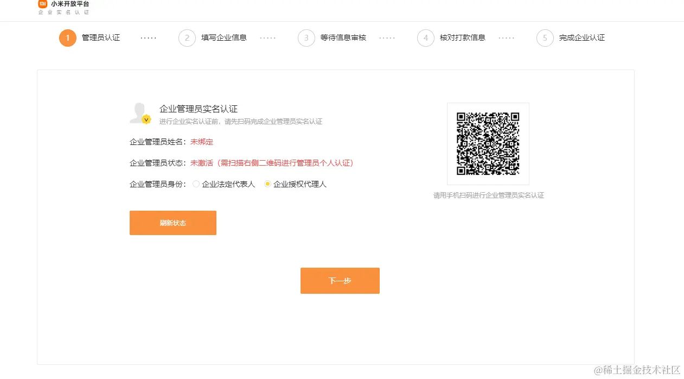Click the 未激活 administrator status text

pyautogui.click(x=272, y=163)
